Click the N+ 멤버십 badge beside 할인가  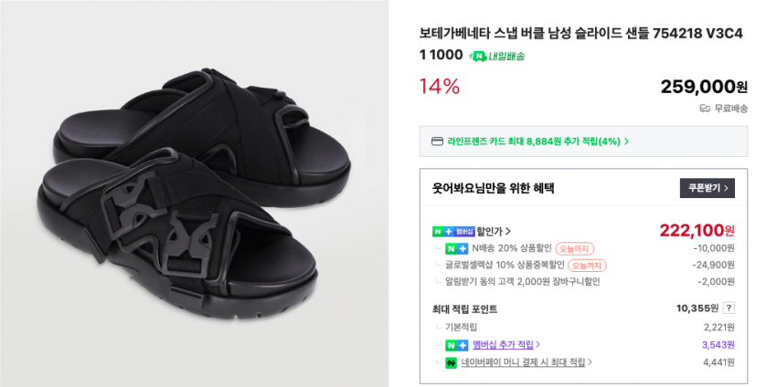click(453, 231)
